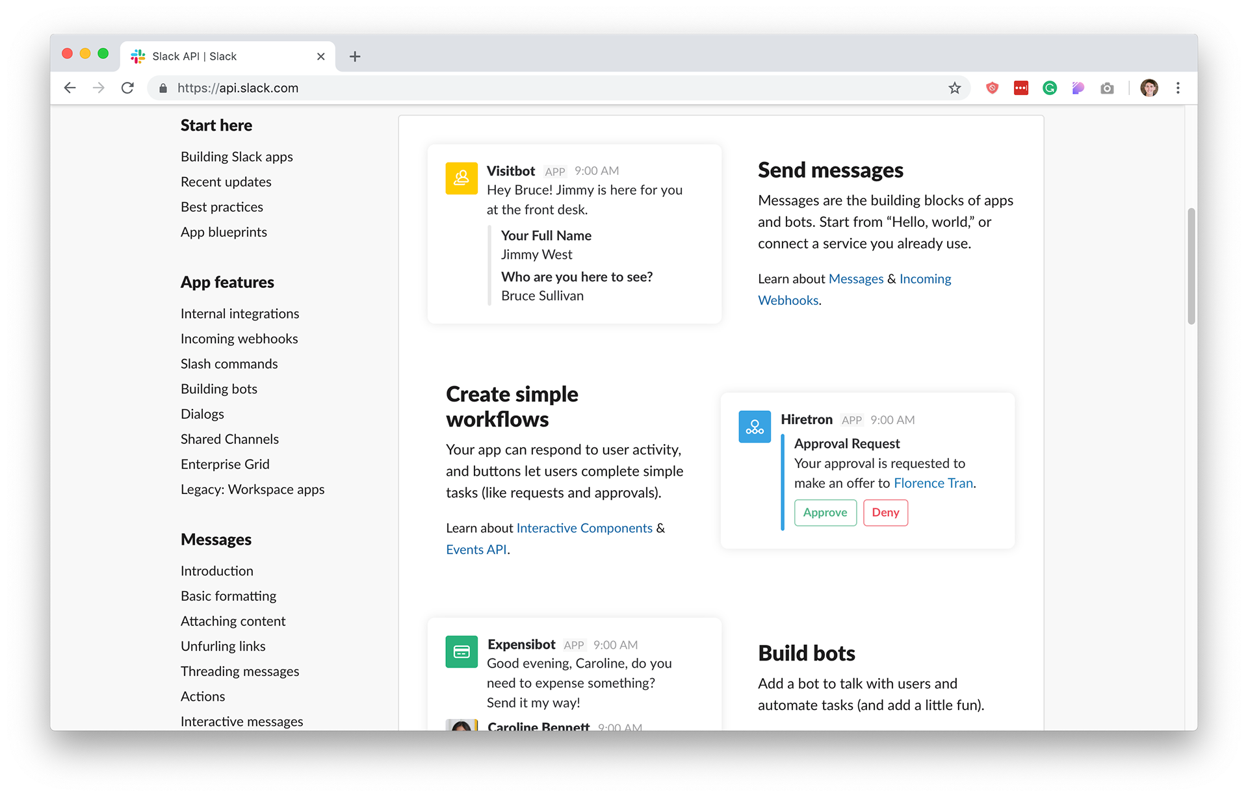Reload the Slack API page
This screenshot has height=797, width=1248.
(x=128, y=88)
